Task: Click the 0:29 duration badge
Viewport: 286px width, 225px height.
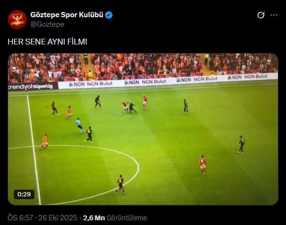Action: tap(24, 194)
